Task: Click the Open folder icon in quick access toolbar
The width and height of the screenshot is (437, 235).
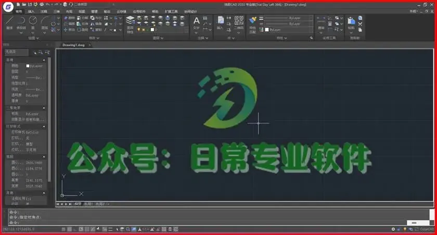Action: coord(24,5)
